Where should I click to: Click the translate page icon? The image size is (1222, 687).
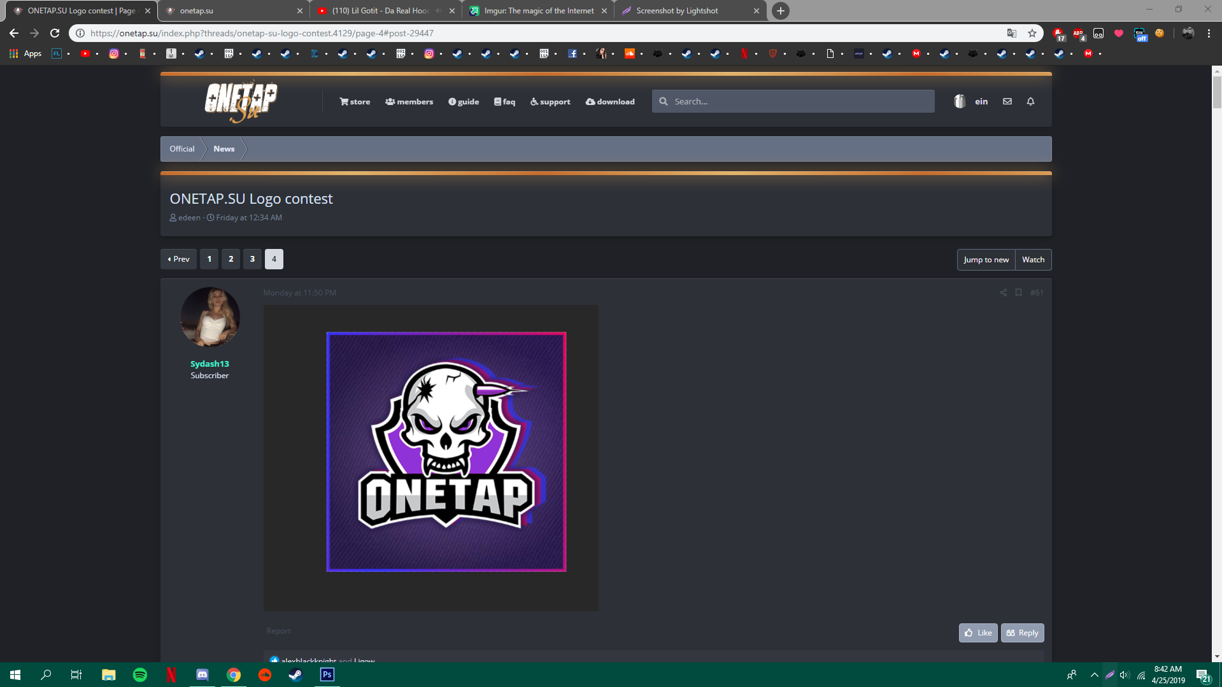(1012, 33)
